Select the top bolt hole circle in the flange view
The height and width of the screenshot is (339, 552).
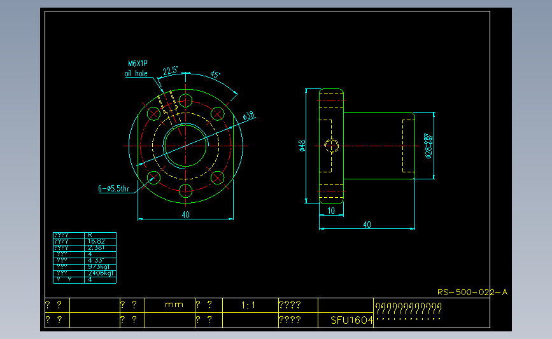point(185,100)
